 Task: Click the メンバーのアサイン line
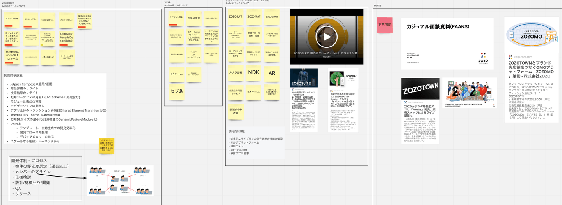(x=31, y=172)
